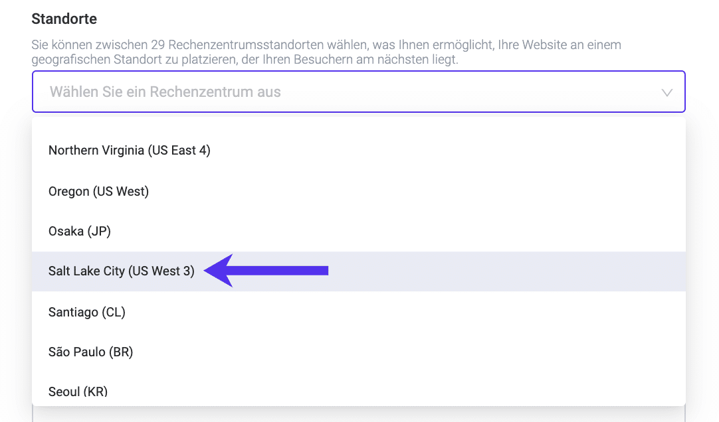Pick Seoul (KR) at the list bottom
Image resolution: width=719 pixels, height=422 pixels.
click(x=79, y=391)
